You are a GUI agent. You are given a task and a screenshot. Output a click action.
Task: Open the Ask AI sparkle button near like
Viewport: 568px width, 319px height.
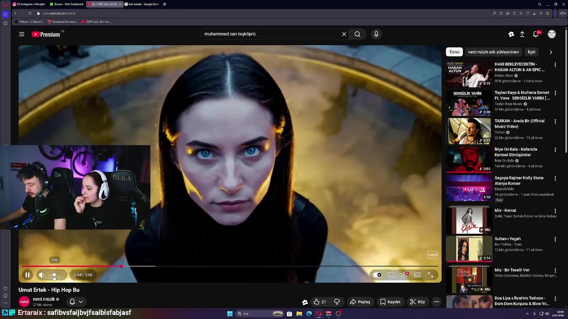tap(305, 302)
